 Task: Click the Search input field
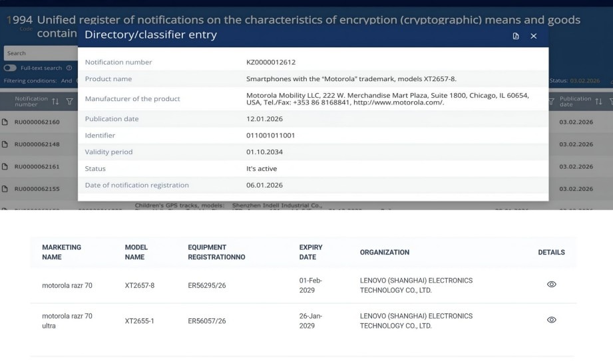tap(40, 53)
